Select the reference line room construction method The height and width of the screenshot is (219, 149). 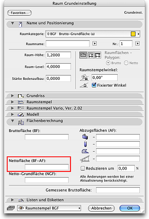[98, 55]
